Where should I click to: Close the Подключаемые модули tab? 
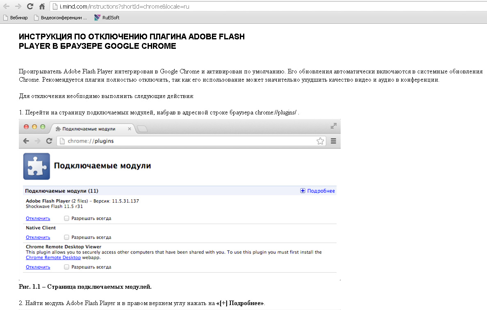130,129
